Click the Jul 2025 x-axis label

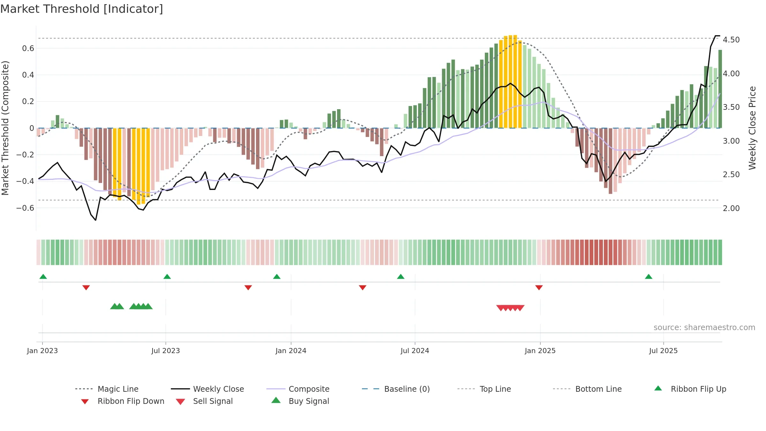(x=664, y=351)
